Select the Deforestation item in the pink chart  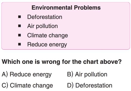45,17
